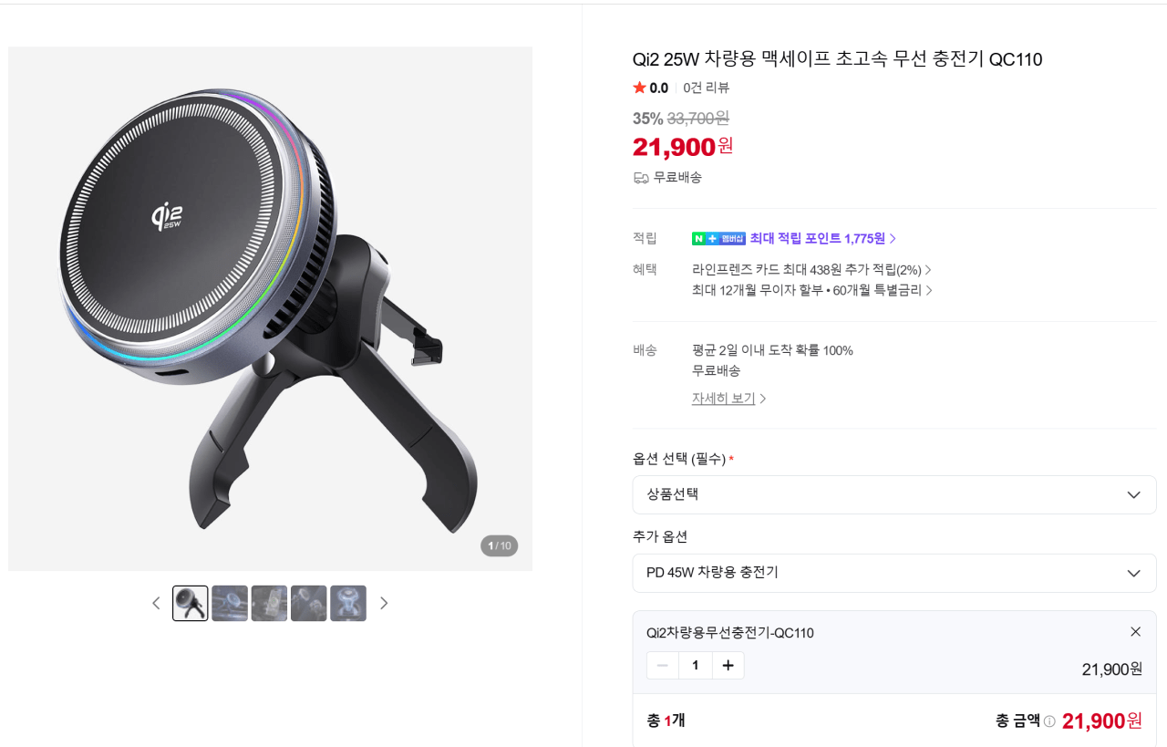The height and width of the screenshot is (747, 1167).
Task: Click the previous thumbnail arrow
Action: [x=156, y=603]
